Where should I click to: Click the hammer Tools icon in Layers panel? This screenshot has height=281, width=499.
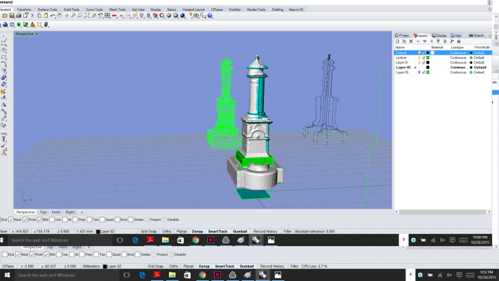pyautogui.click(x=453, y=41)
